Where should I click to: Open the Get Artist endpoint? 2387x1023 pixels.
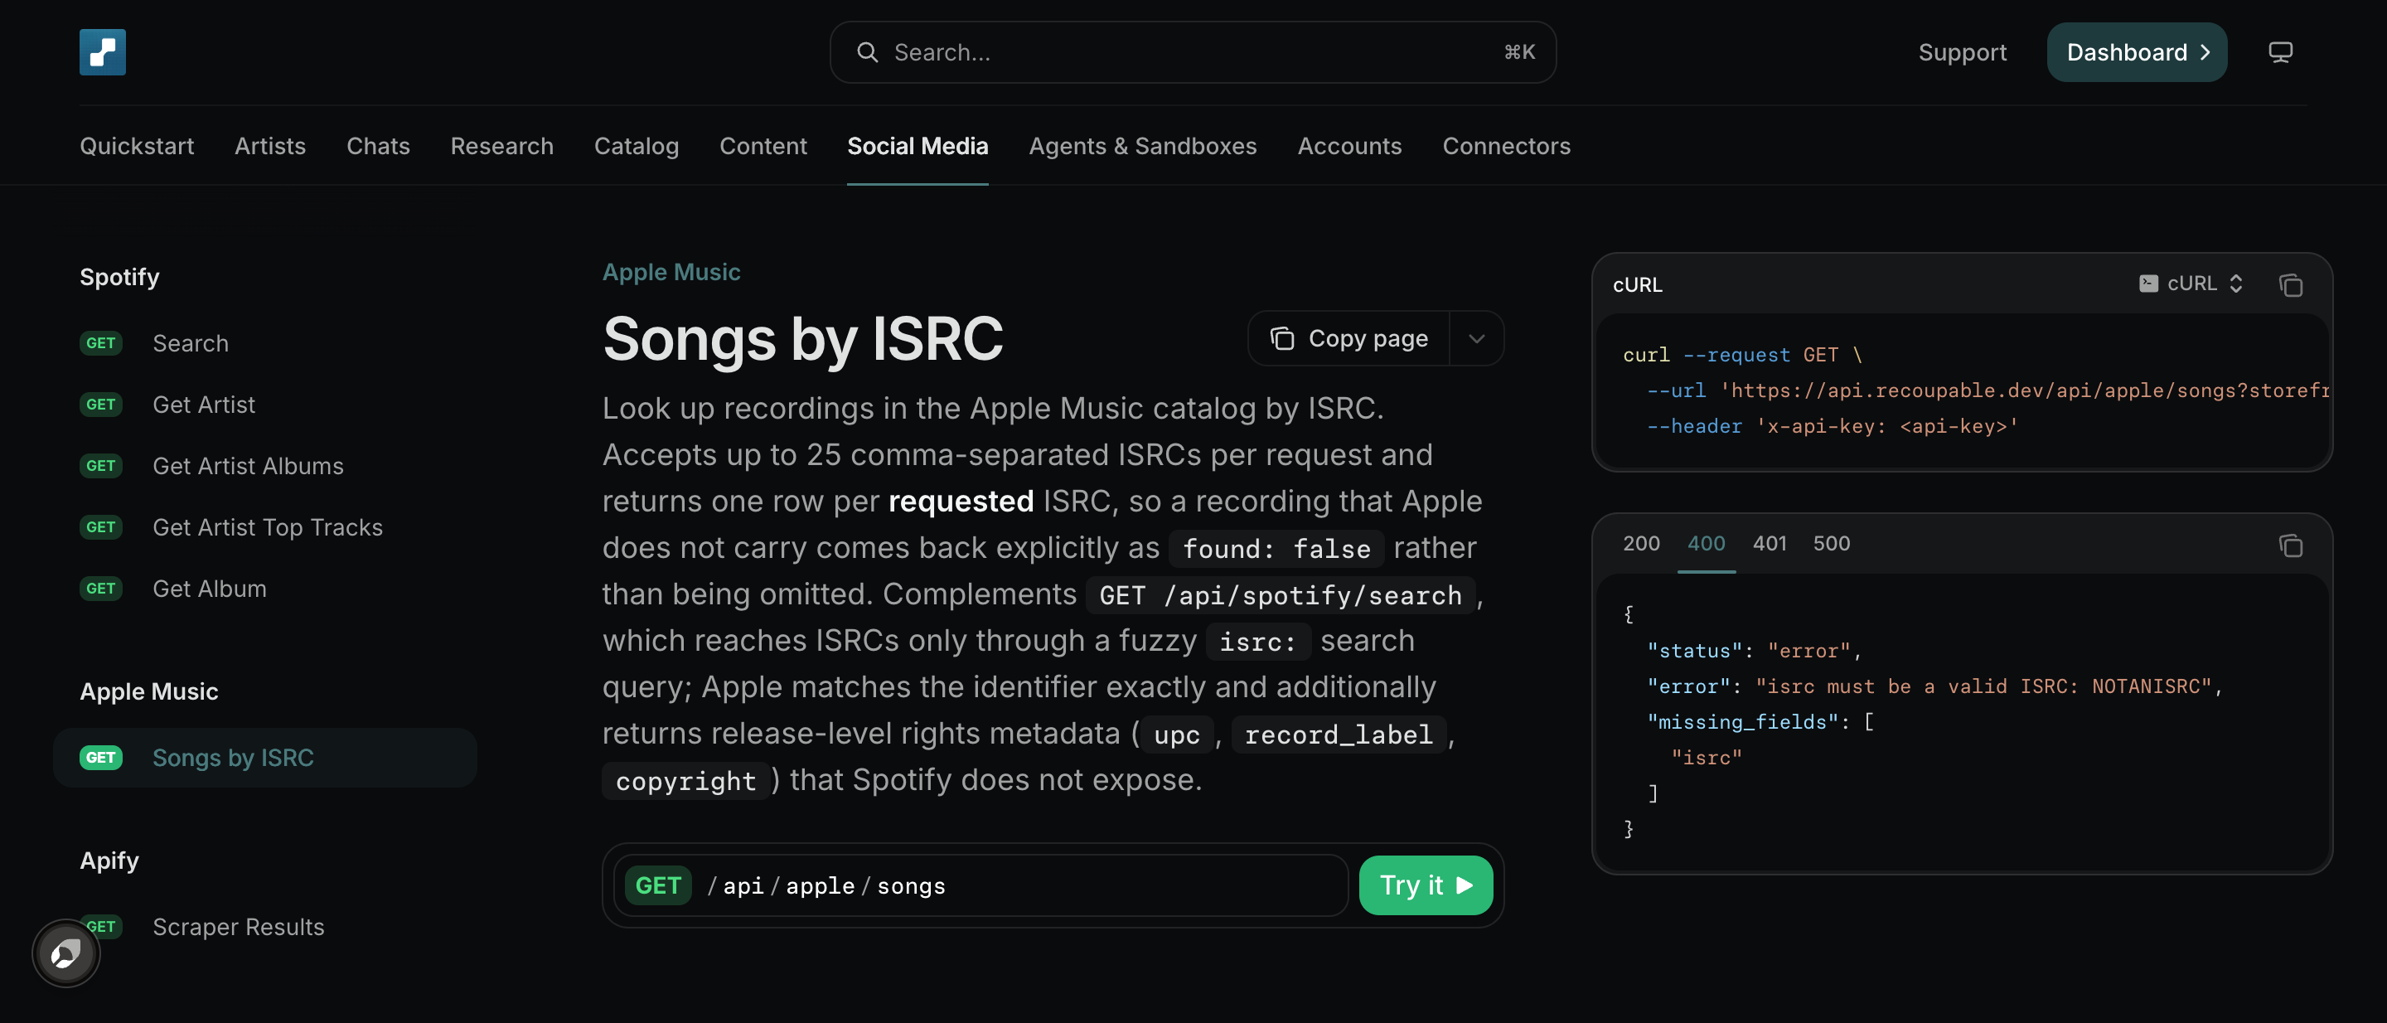point(204,404)
